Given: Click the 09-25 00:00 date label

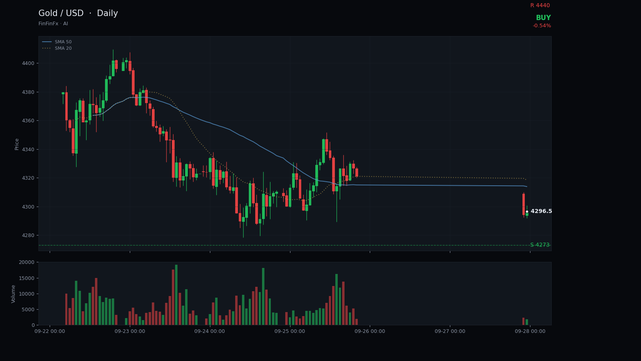Looking at the screenshot, I should tap(290, 331).
